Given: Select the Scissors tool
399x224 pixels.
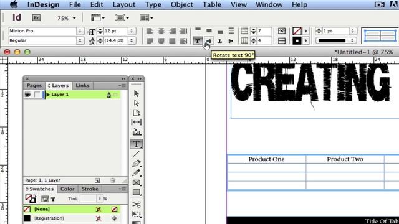Looking at the screenshot, I should [x=137, y=205].
